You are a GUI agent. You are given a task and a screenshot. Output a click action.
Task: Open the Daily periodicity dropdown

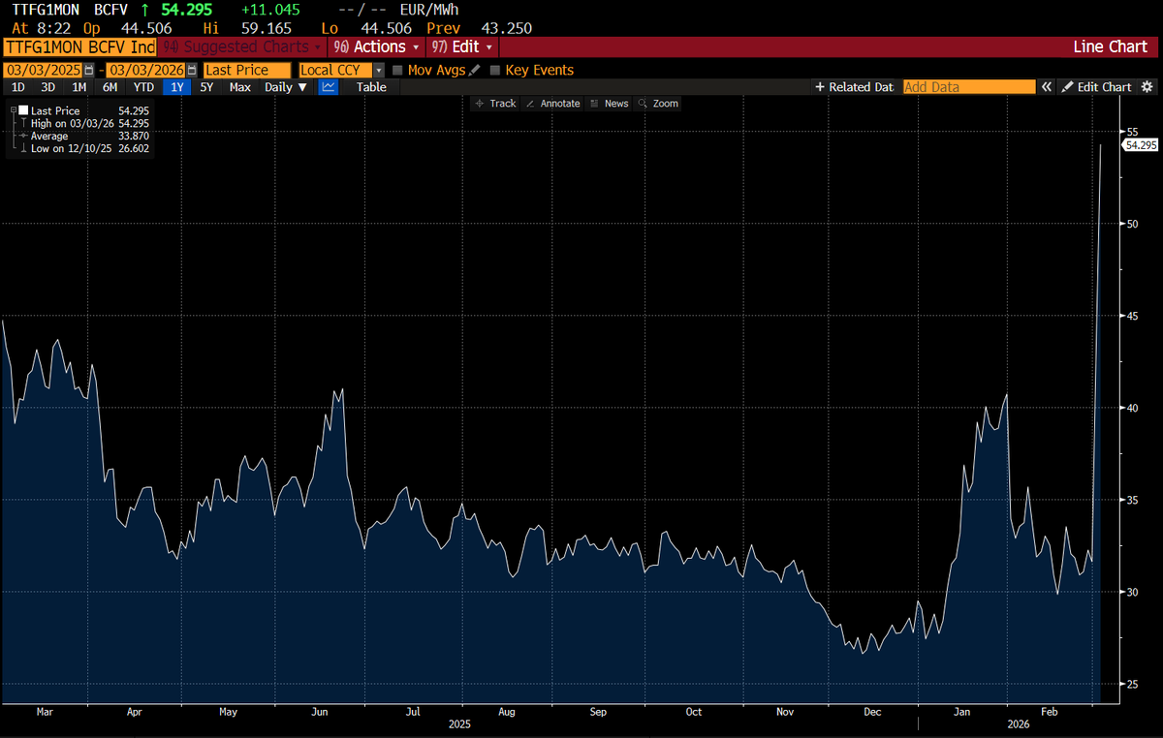pos(286,87)
